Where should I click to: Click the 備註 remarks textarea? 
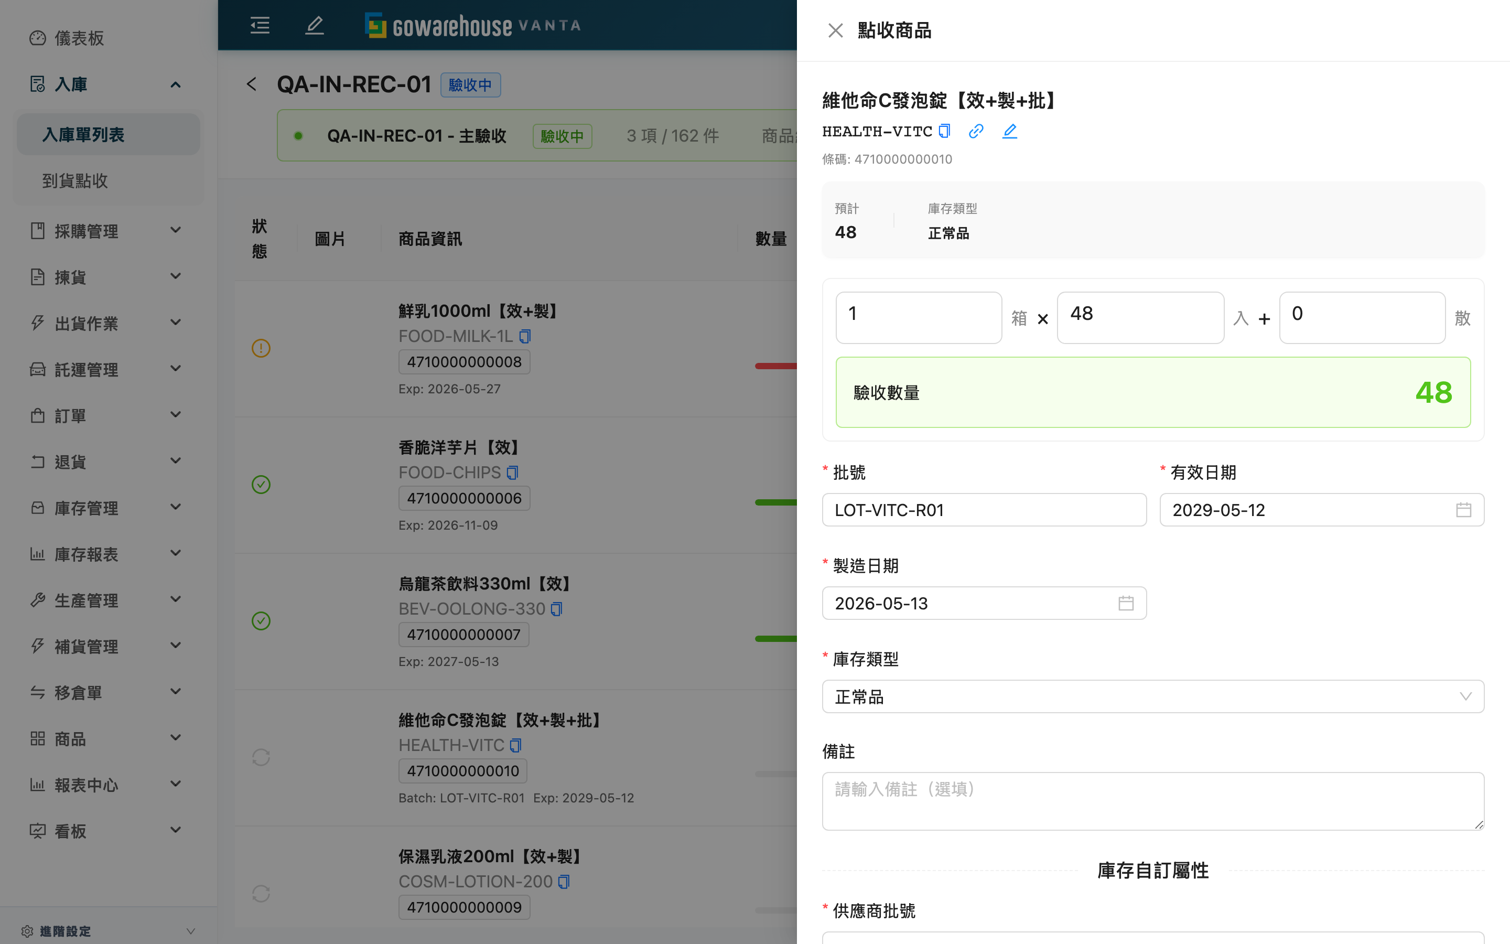click(x=1152, y=801)
